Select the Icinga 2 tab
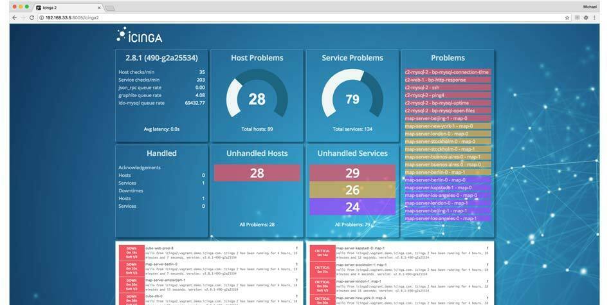The image size is (611, 305). point(68,8)
